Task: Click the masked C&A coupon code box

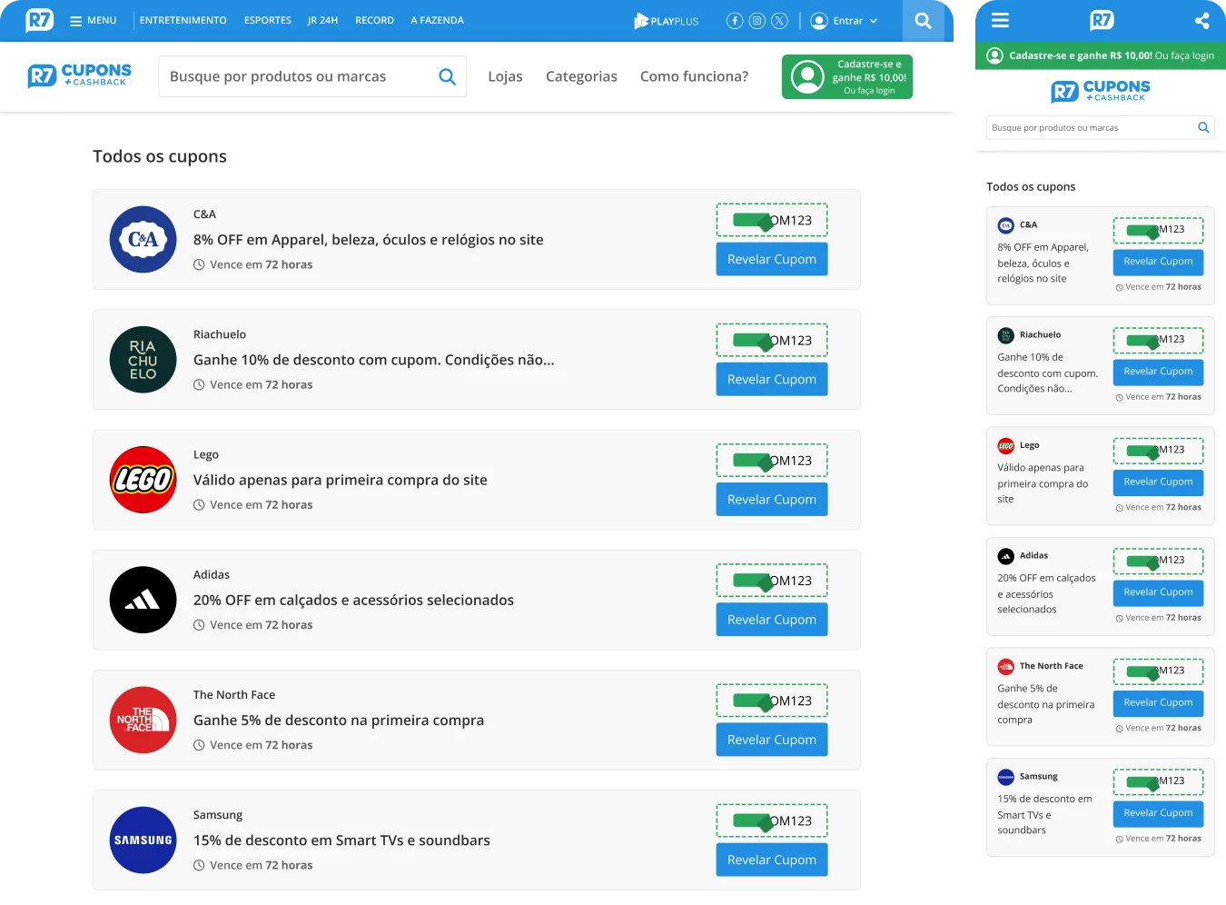Action: pos(772,220)
